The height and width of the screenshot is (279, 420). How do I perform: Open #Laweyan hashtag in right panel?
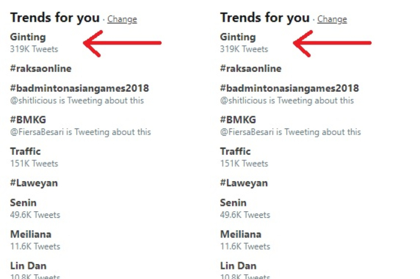coord(244,183)
